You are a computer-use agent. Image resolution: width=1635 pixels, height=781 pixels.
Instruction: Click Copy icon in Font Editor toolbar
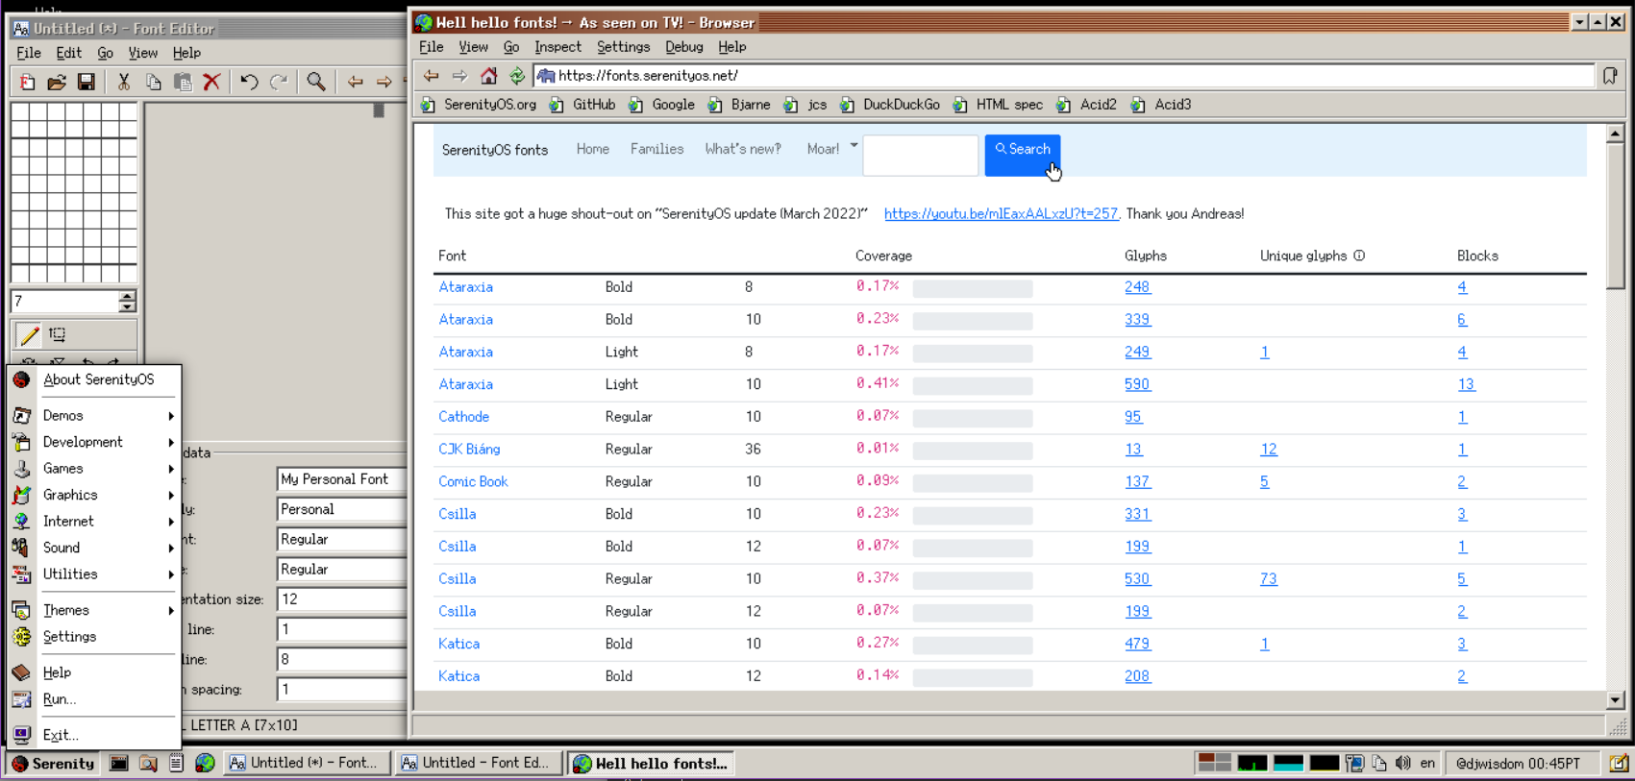(x=153, y=82)
